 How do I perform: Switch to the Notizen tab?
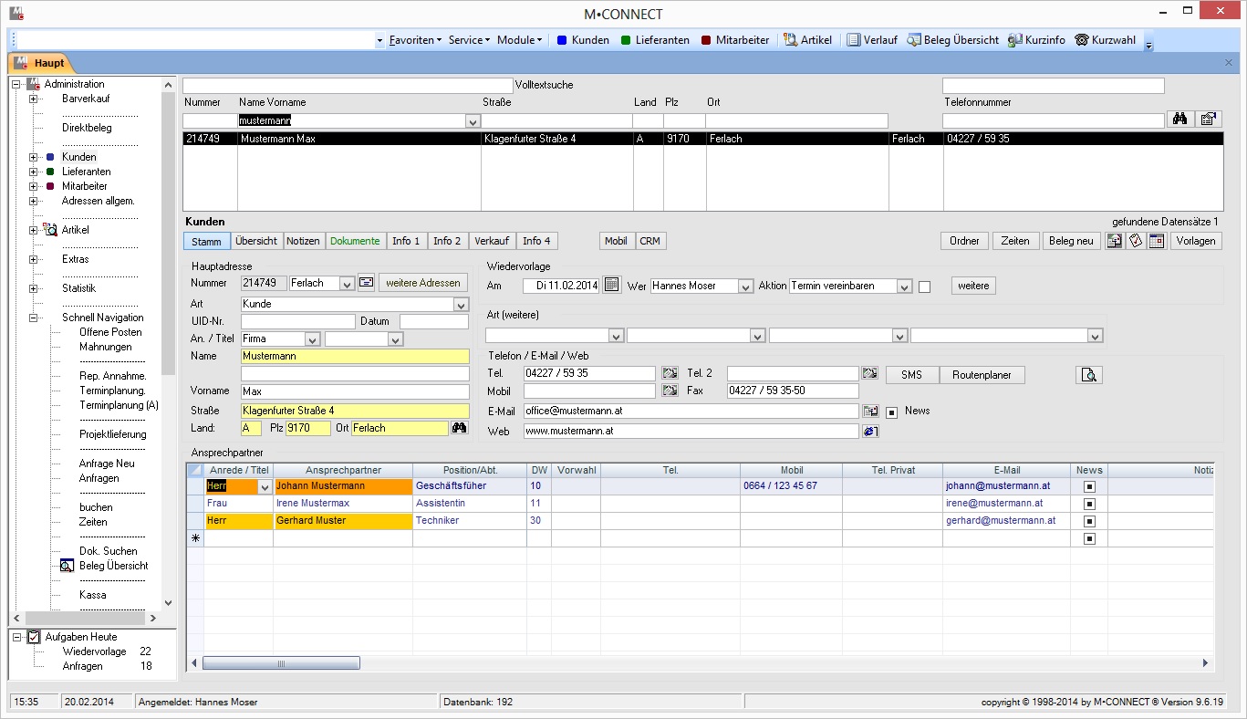coord(303,241)
